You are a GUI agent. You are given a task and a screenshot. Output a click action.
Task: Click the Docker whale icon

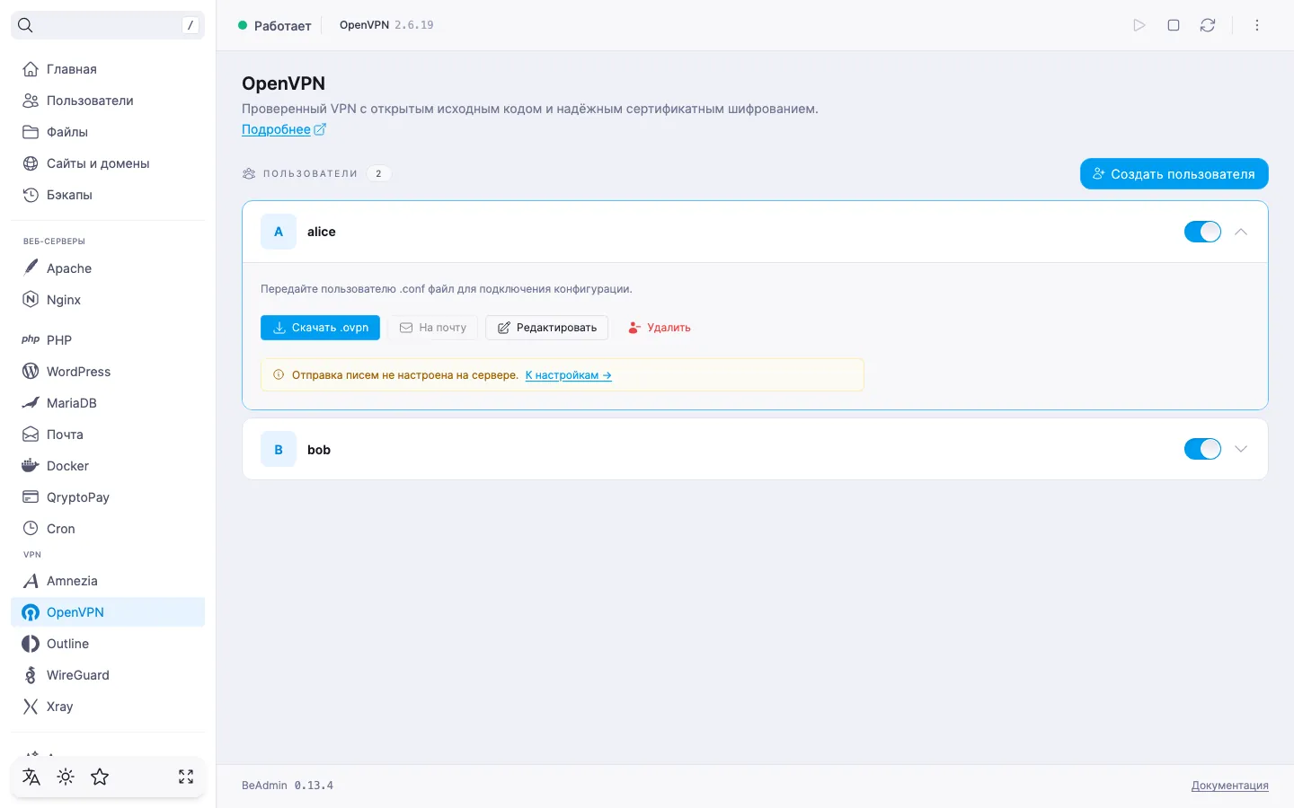[31, 466]
